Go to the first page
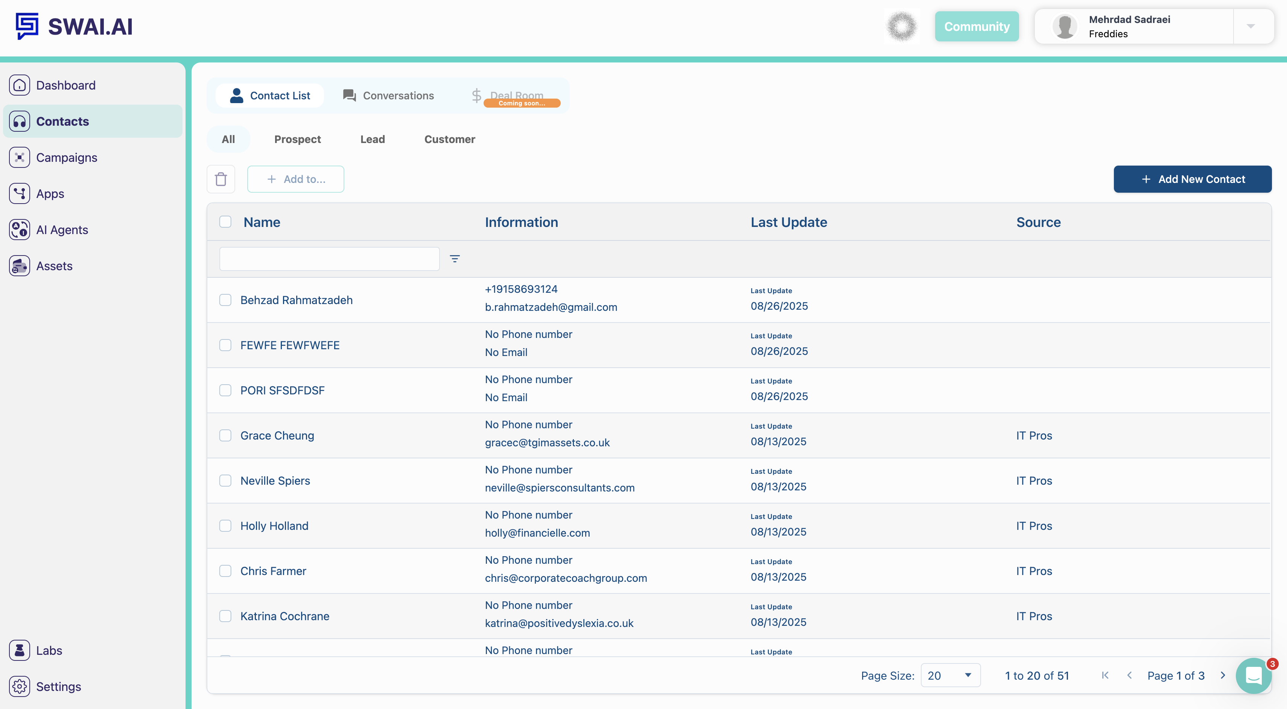This screenshot has height=709, width=1287. point(1104,676)
